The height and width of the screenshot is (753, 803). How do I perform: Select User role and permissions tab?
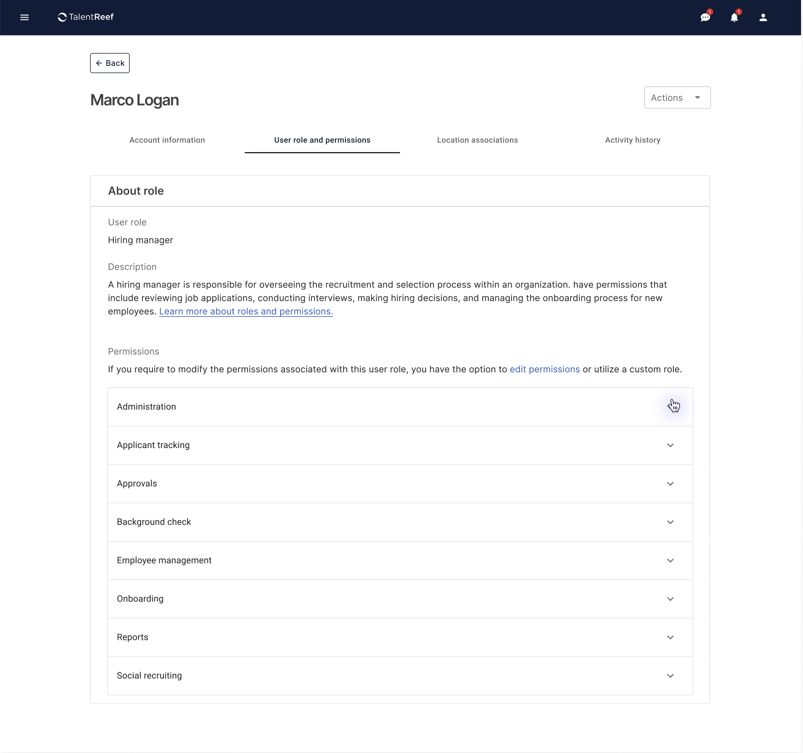pos(322,140)
